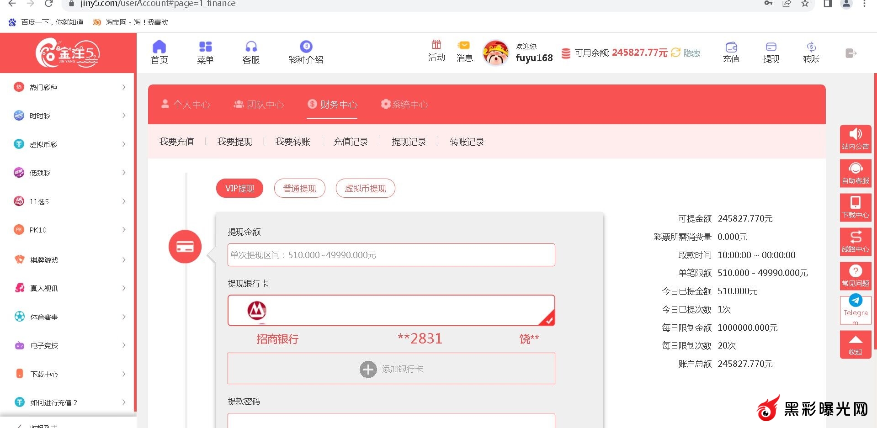Click the 转账 transfer icon in header
The height and width of the screenshot is (428, 877).
[x=811, y=48]
